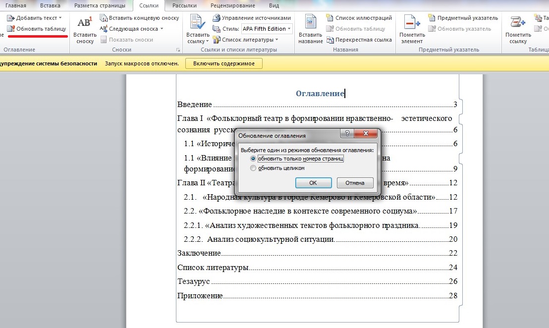The width and height of the screenshot is (549, 328).
Task: Click Пометить элемент mark entry icon
Action: pyautogui.click(x=412, y=22)
